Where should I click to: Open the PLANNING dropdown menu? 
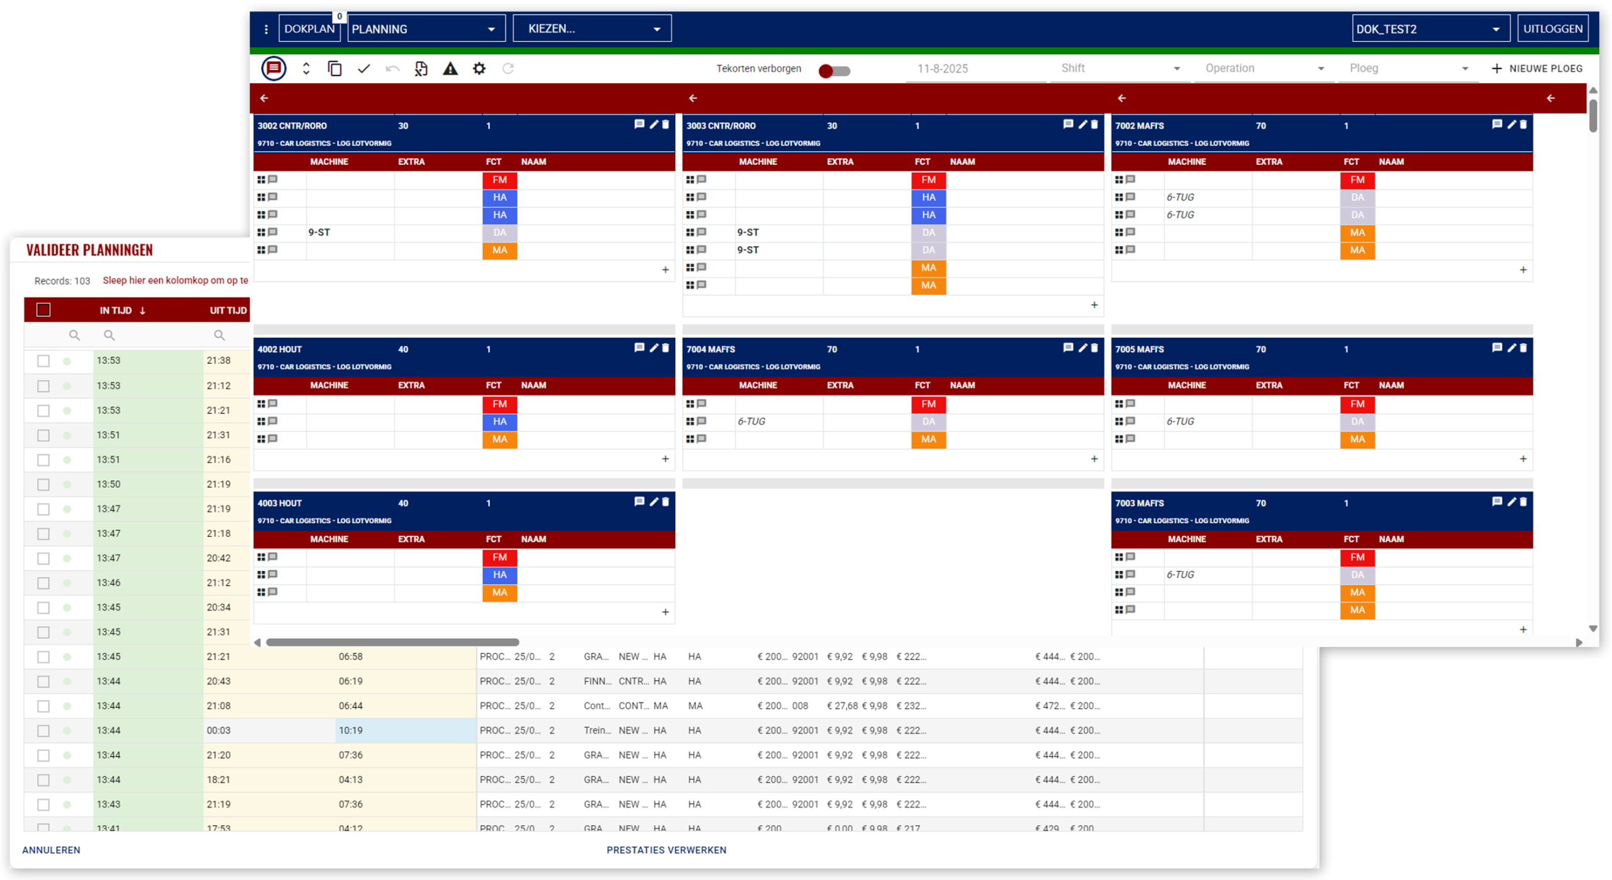pyautogui.click(x=426, y=29)
